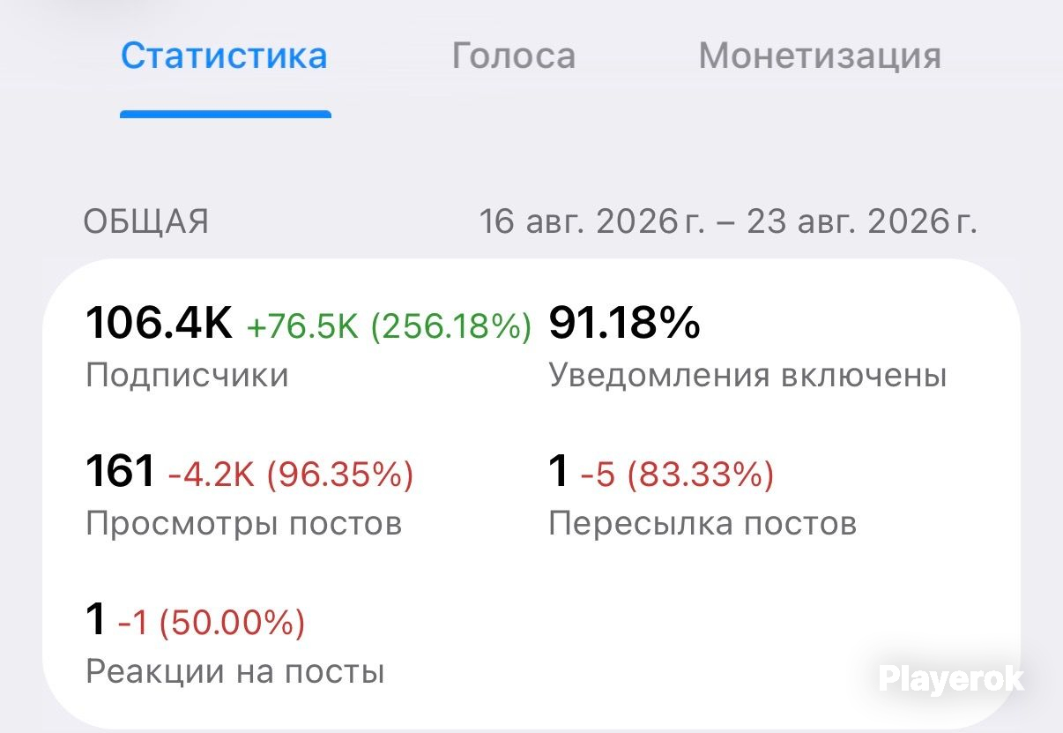Tap the 91.18% notifications value
Image resolution: width=1063 pixels, height=733 pixels.
coord(624,323)
